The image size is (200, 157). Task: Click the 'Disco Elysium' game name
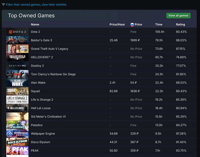tap(41, 142)
